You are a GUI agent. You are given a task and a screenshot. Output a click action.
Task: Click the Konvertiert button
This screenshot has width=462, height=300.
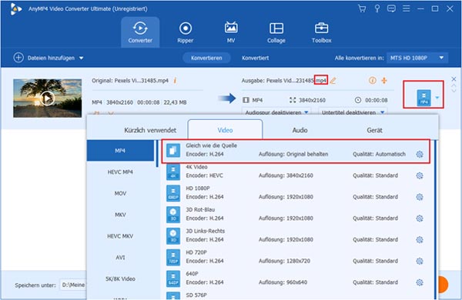click(255, 58)
